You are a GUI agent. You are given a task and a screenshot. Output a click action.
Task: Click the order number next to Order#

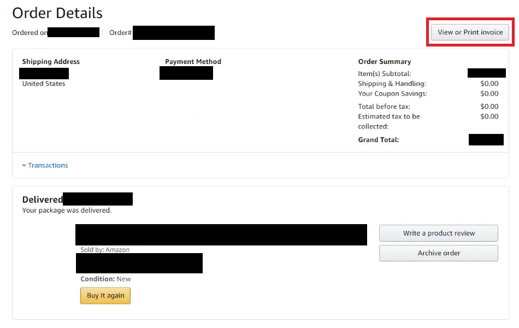[x=173, y=32]
